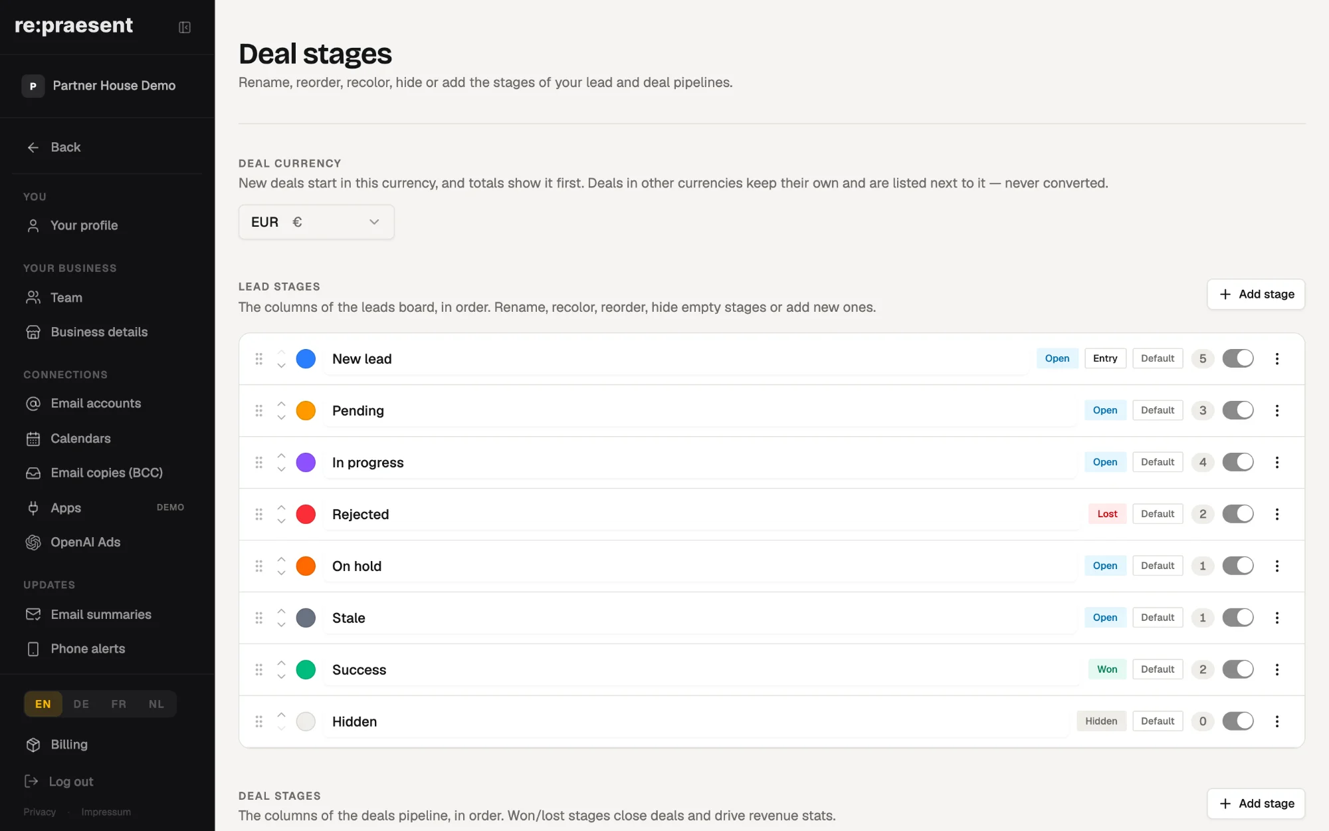The width and height of the screenshot is (1329, 831).
Task: Open the three-dot menu for New lead
Action: pos(1277,359)
